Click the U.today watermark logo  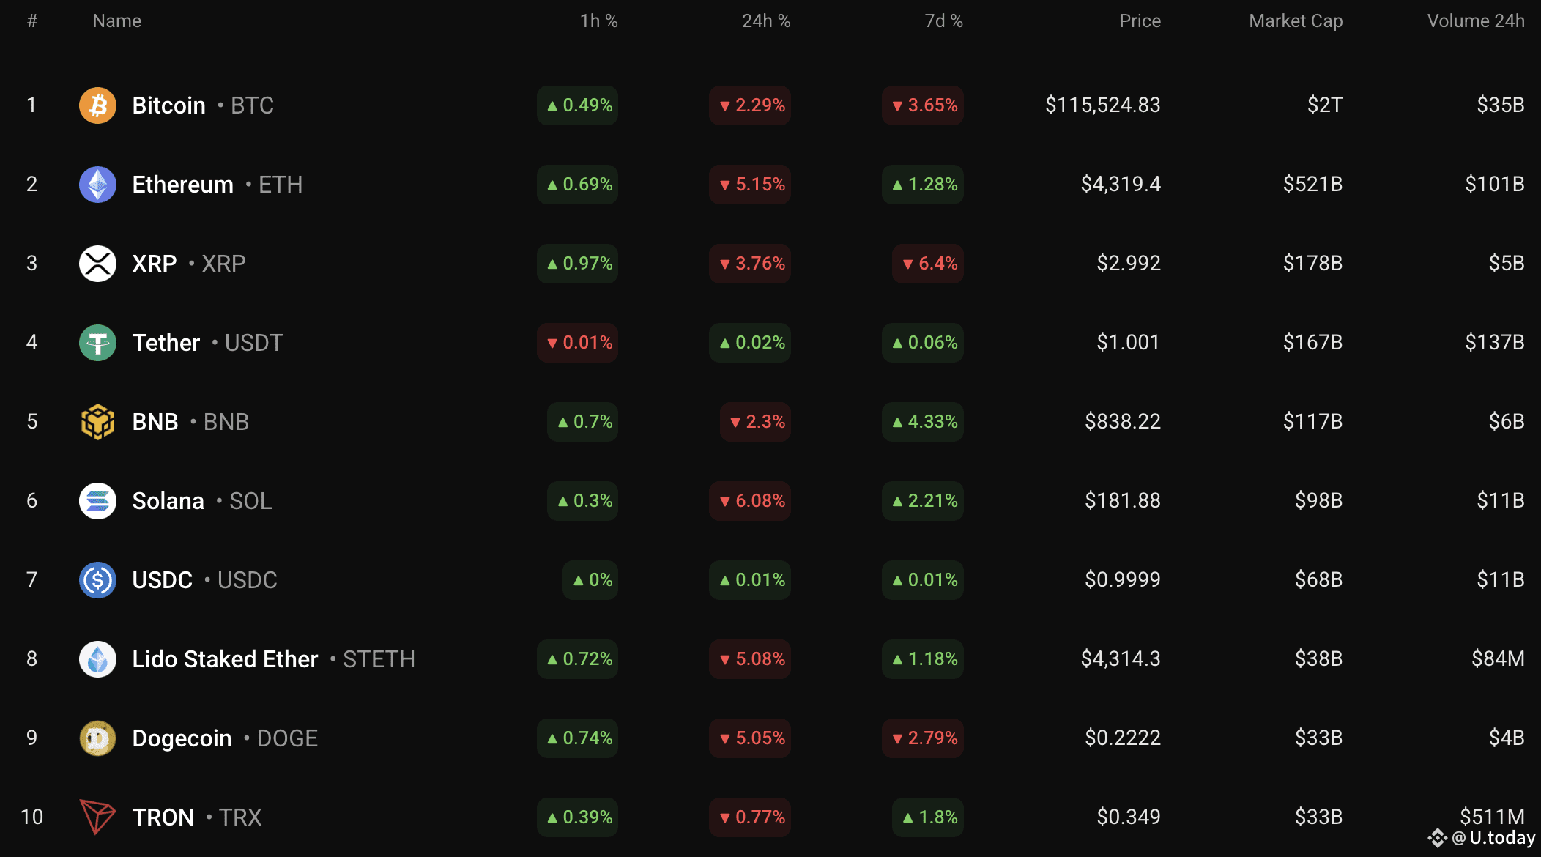click(x=1481, y=838)
